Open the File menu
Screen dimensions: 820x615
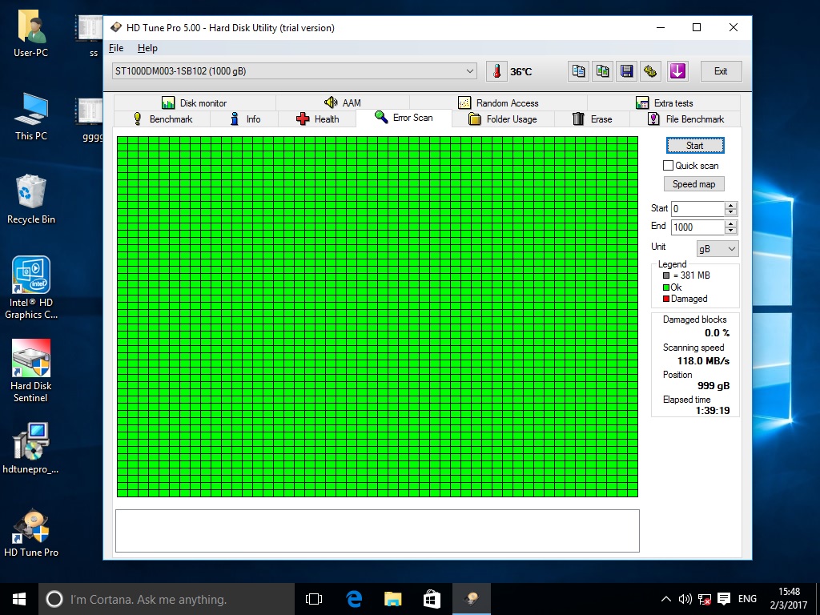[x=116, y=48]
